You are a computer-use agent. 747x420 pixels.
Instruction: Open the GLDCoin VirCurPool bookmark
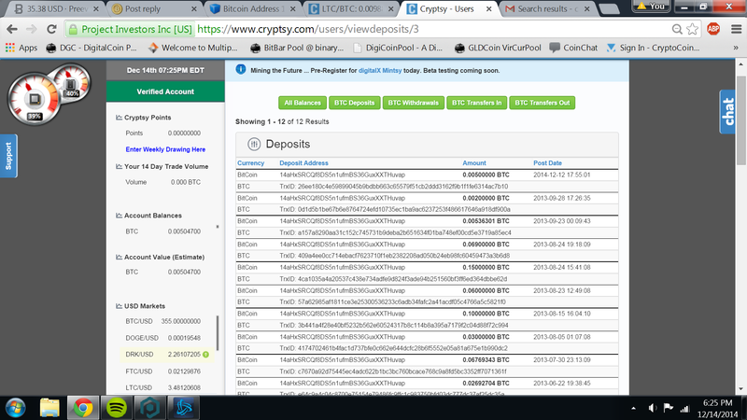[498, 48]
